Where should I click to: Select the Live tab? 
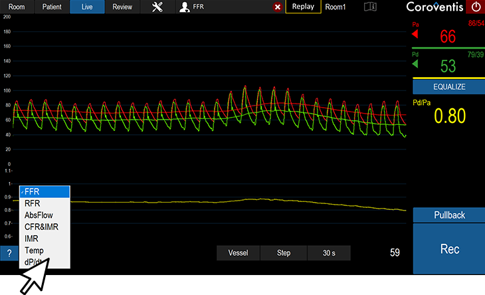tap(87, 7)
